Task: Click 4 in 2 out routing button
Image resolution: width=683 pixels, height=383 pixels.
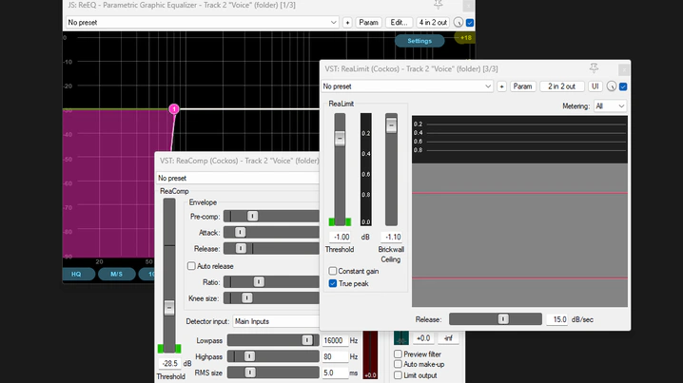Action: [433, 22]
